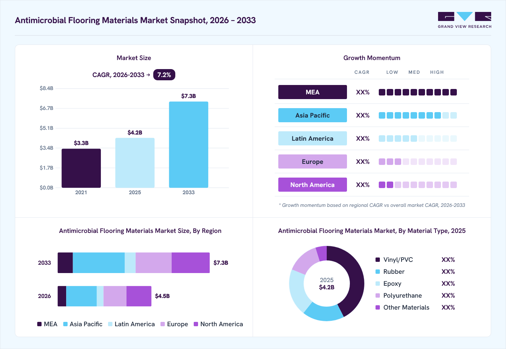Click the XX% CAGR value for Asia Pacific

point(363,115)
